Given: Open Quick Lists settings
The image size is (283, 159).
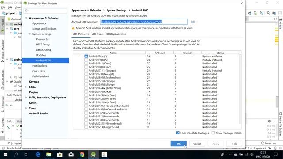Looking at the screenshot, I should pos(38,71).
